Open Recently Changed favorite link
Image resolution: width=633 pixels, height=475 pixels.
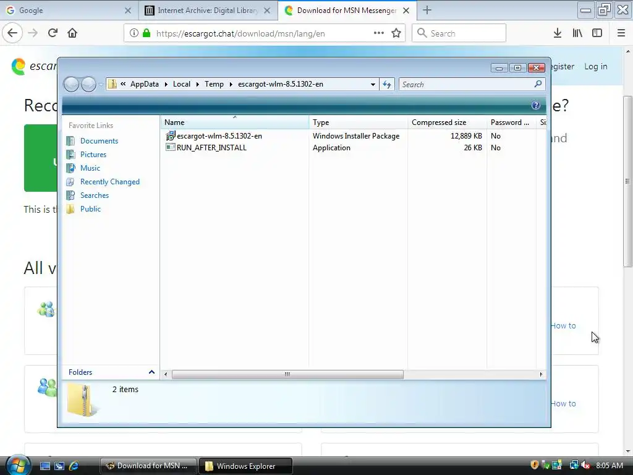110,182
